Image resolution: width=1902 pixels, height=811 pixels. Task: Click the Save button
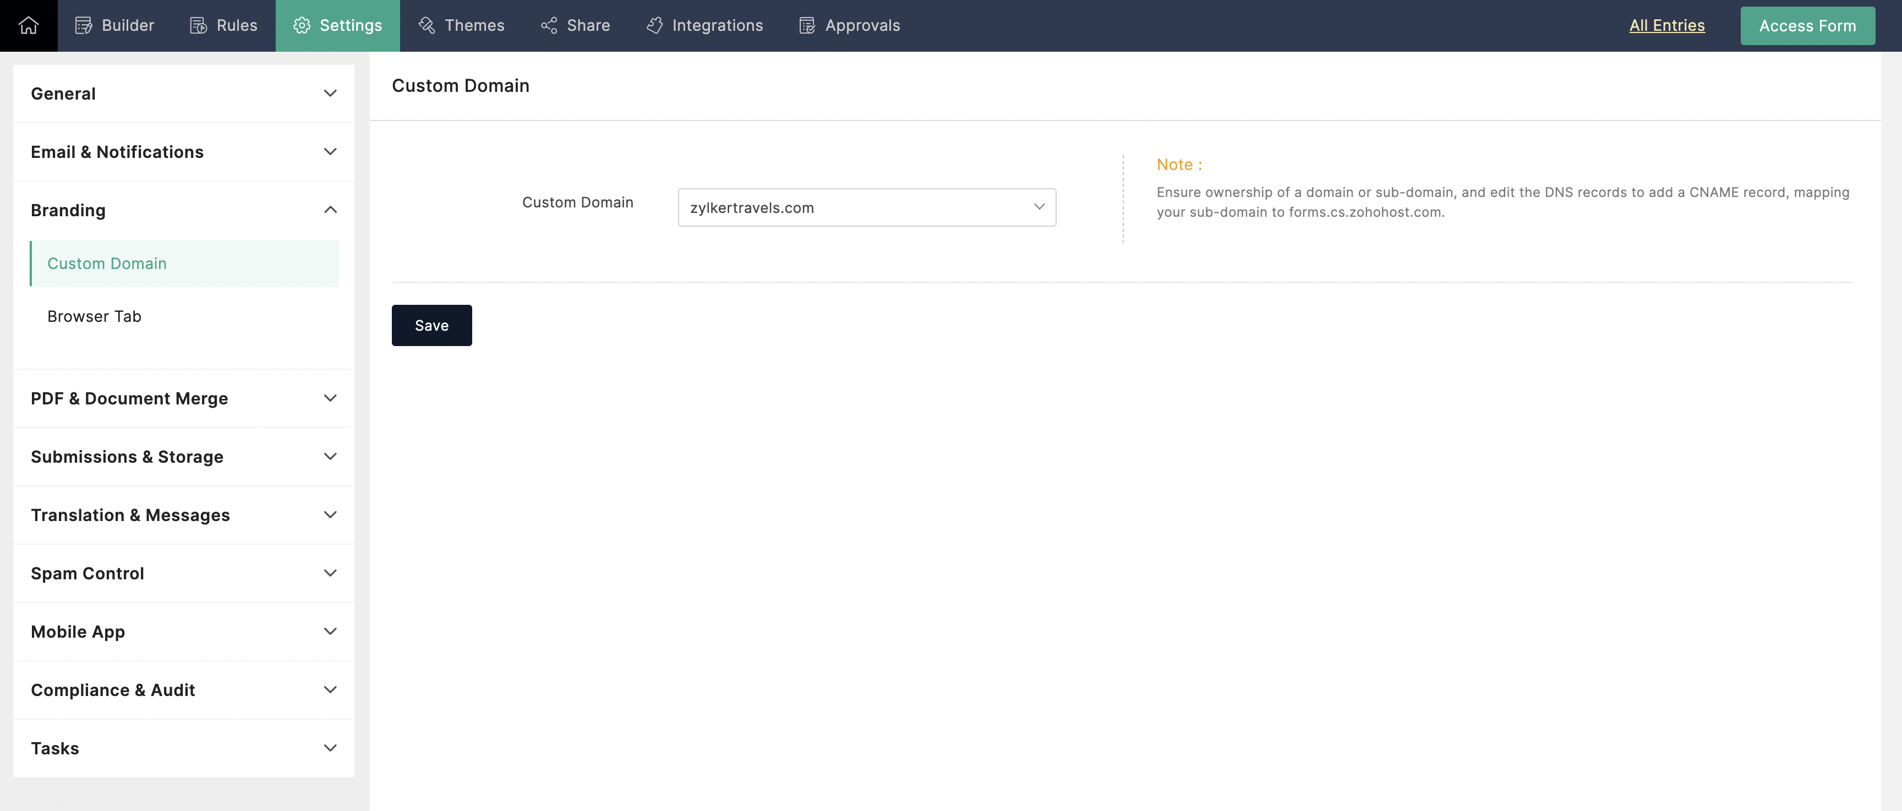[x=431, y=325]
